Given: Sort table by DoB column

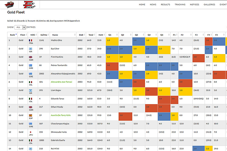Looking at the screenshot, I should coord(81,35).
